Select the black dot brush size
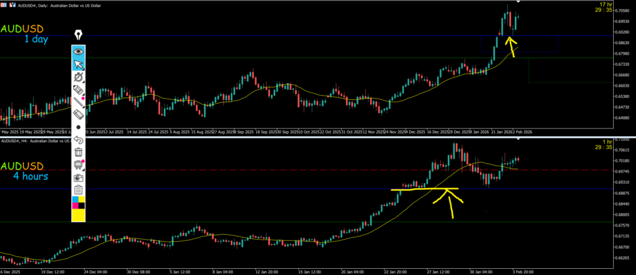This screenshot has height=275, width=636. click(x=79, y=127)
